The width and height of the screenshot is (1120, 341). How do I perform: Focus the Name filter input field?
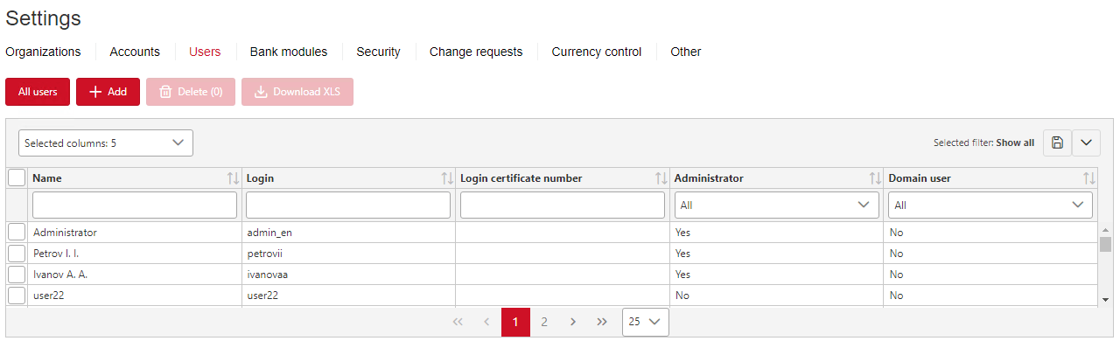coord(135,205)
